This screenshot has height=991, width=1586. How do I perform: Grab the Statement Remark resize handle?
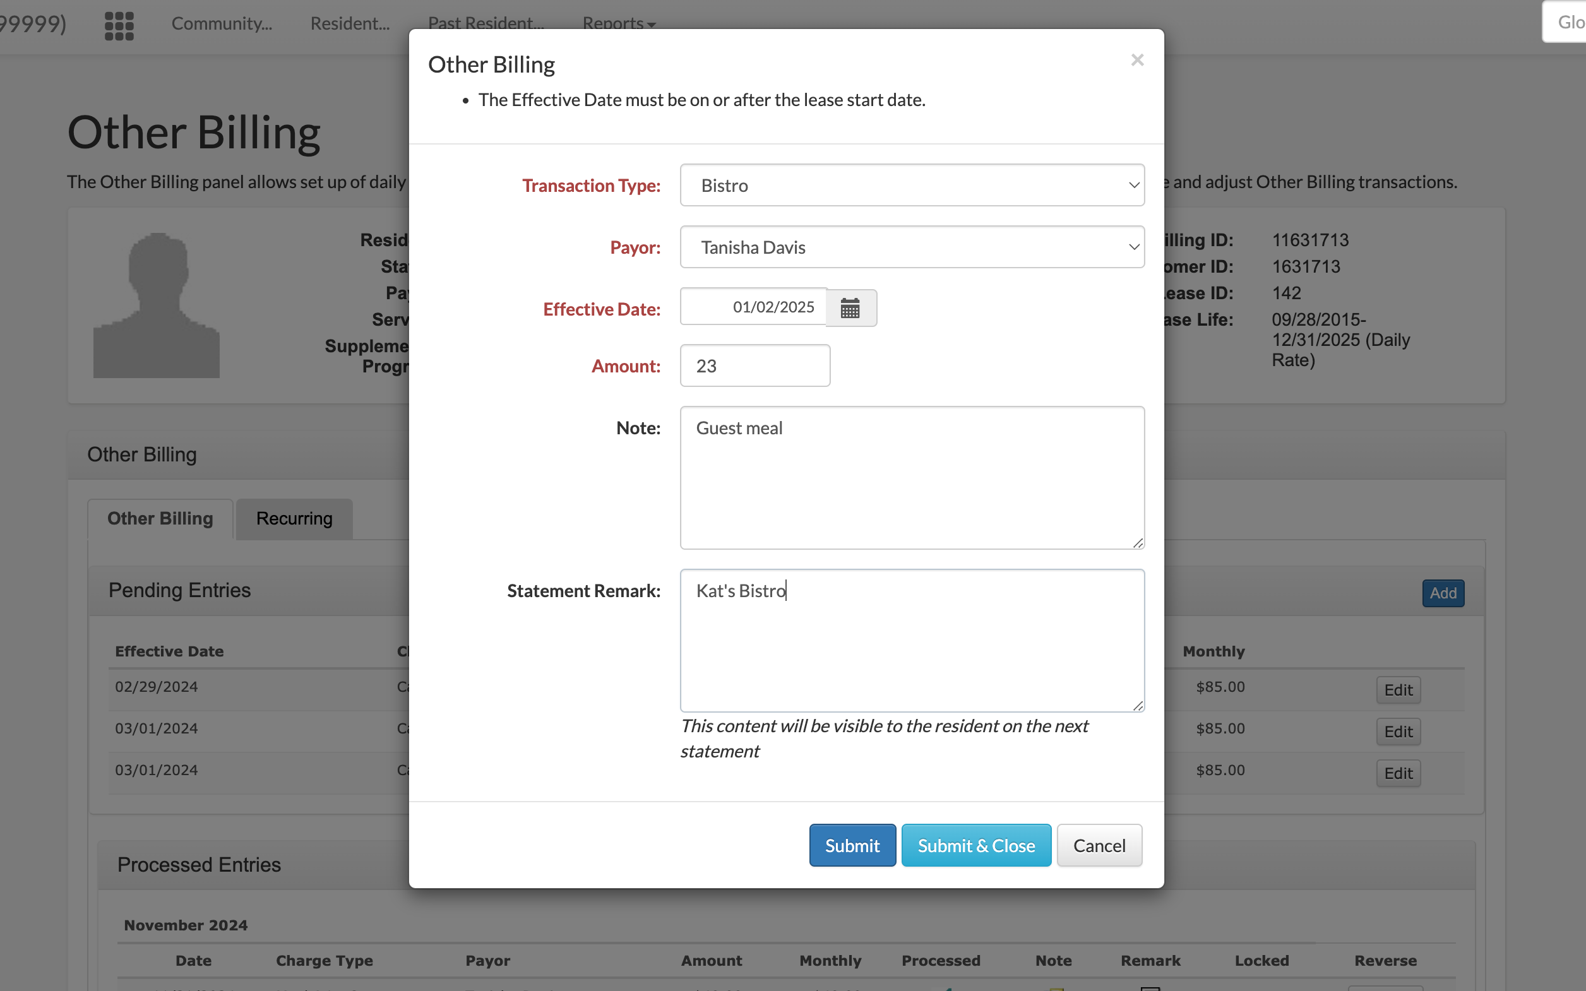1138,705
